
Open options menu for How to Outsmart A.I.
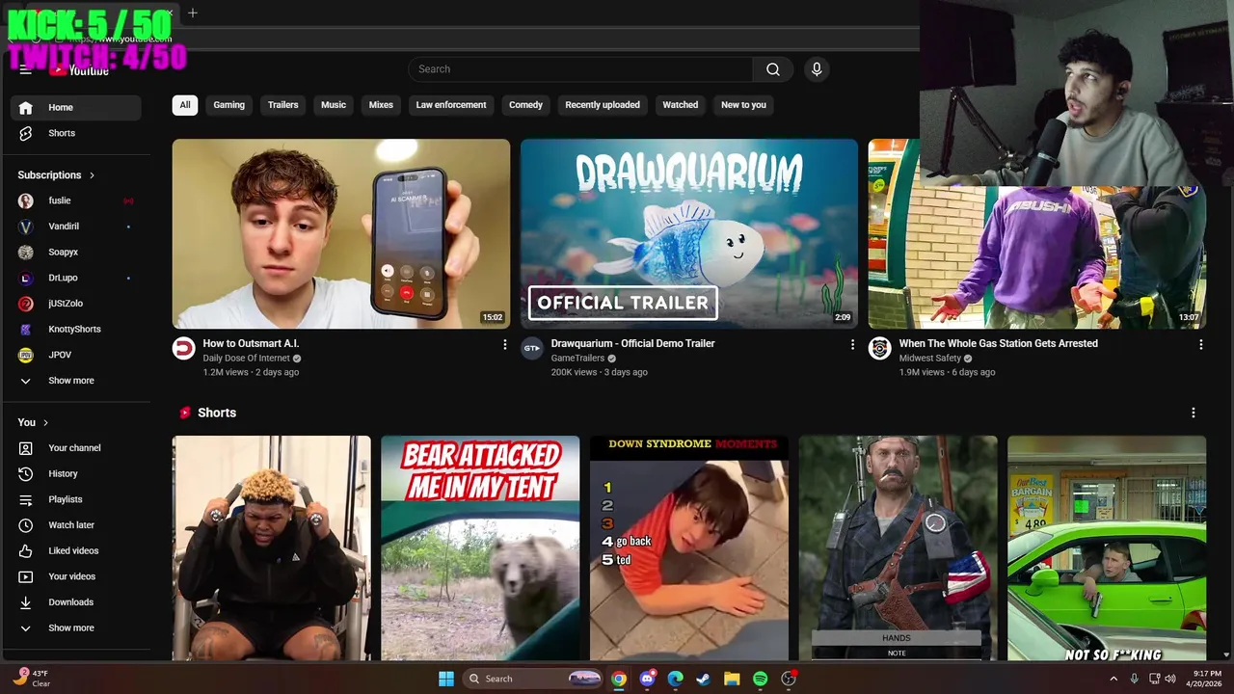(504, 344)
